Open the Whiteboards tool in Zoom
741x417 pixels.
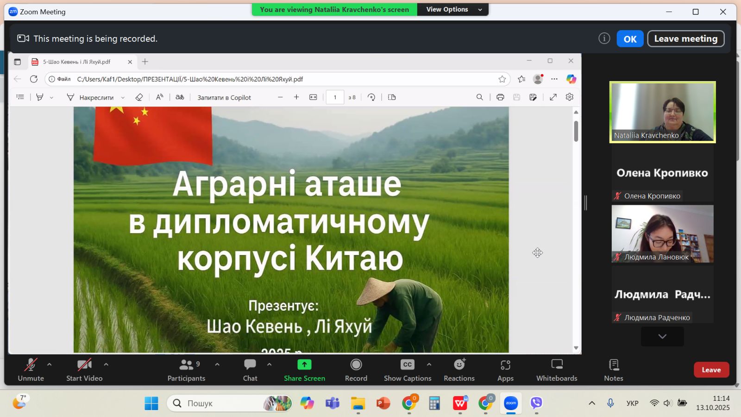(x=556, y=370)
